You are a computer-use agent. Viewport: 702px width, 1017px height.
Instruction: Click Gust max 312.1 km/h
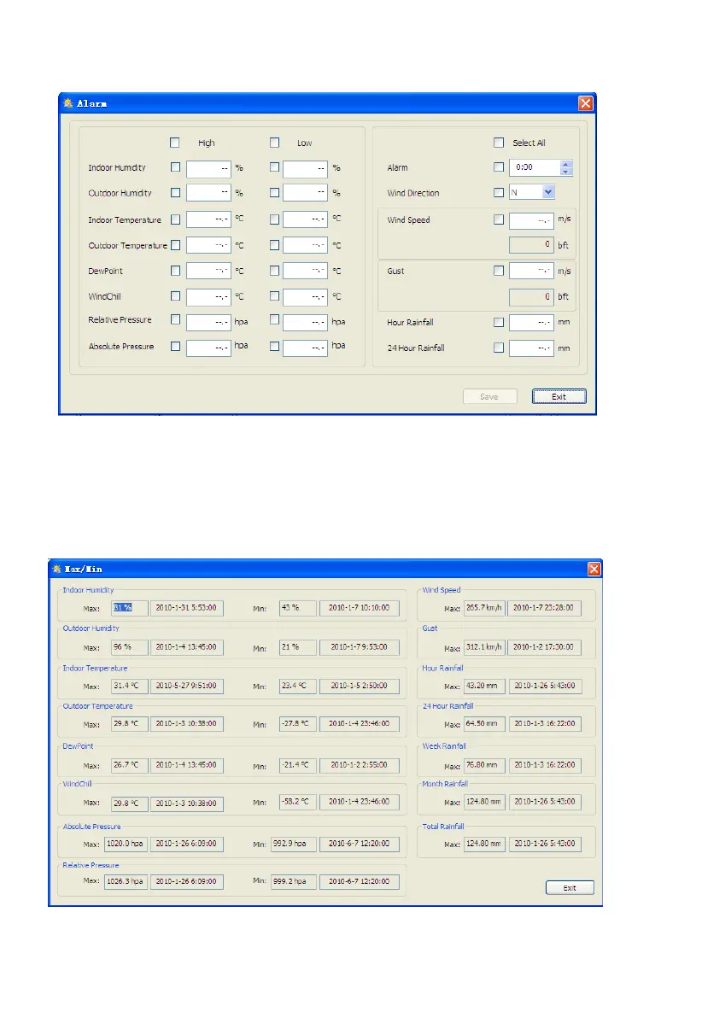tap(484, 647)
